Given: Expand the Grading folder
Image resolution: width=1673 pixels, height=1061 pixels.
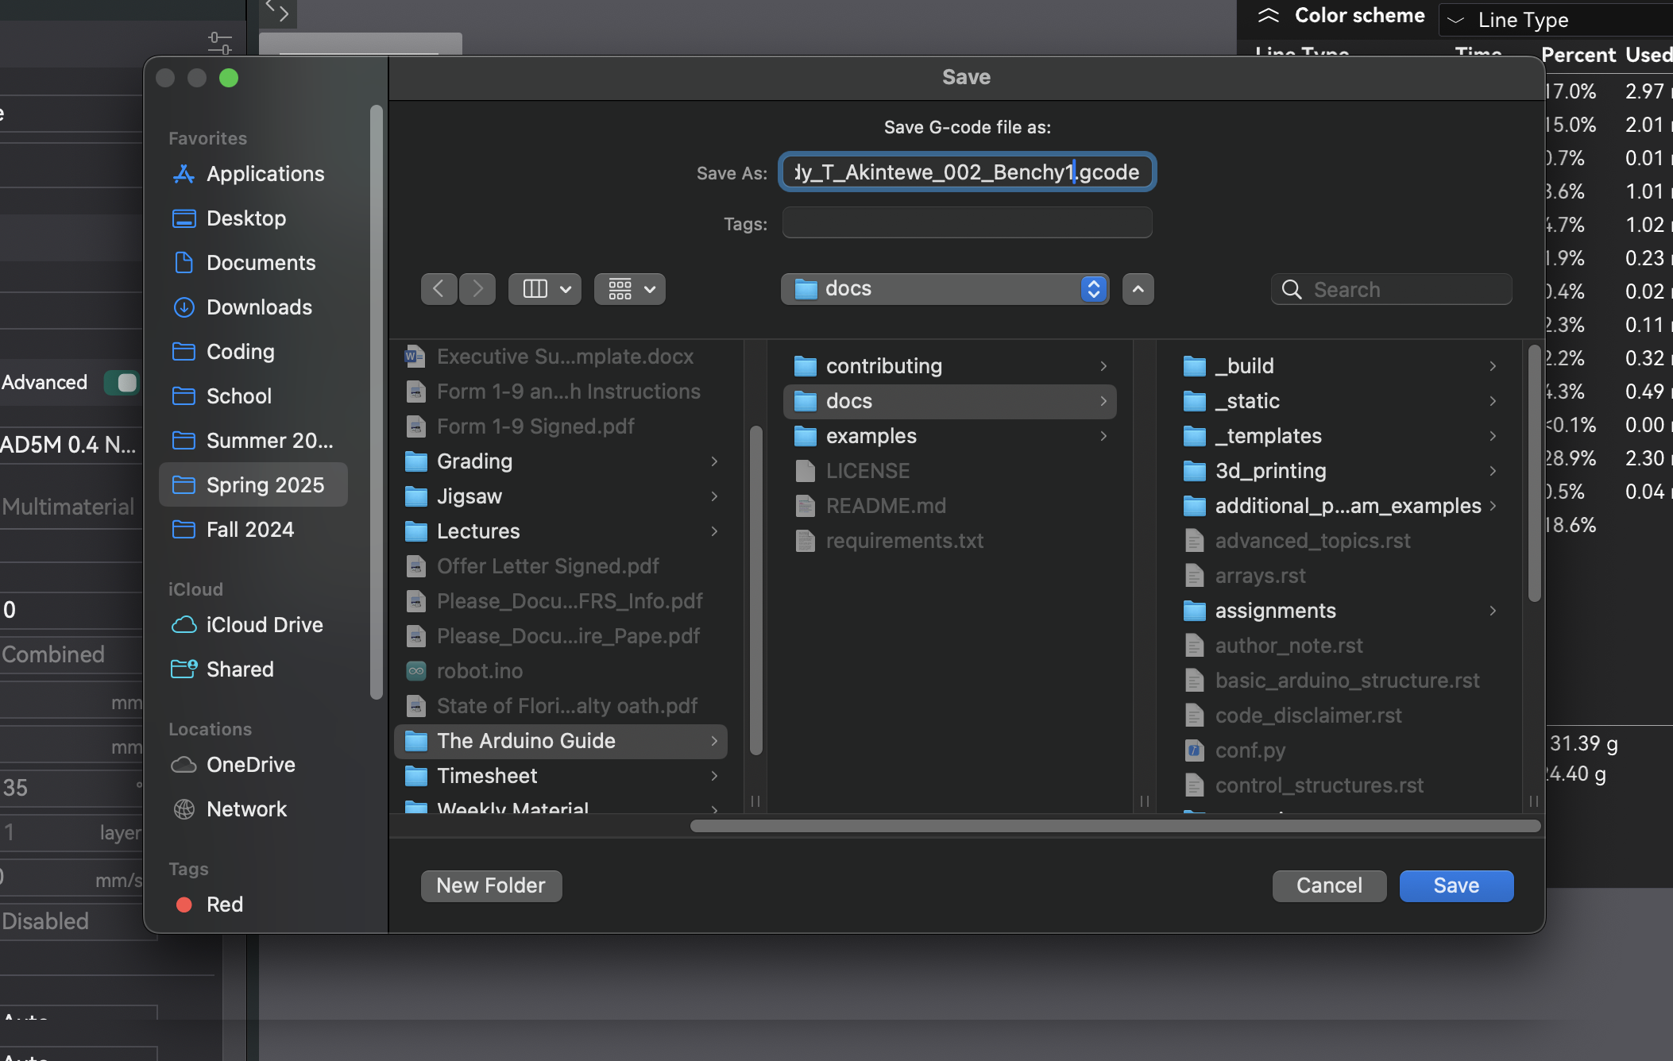Looking at the screenshot, I should [714, 461].
